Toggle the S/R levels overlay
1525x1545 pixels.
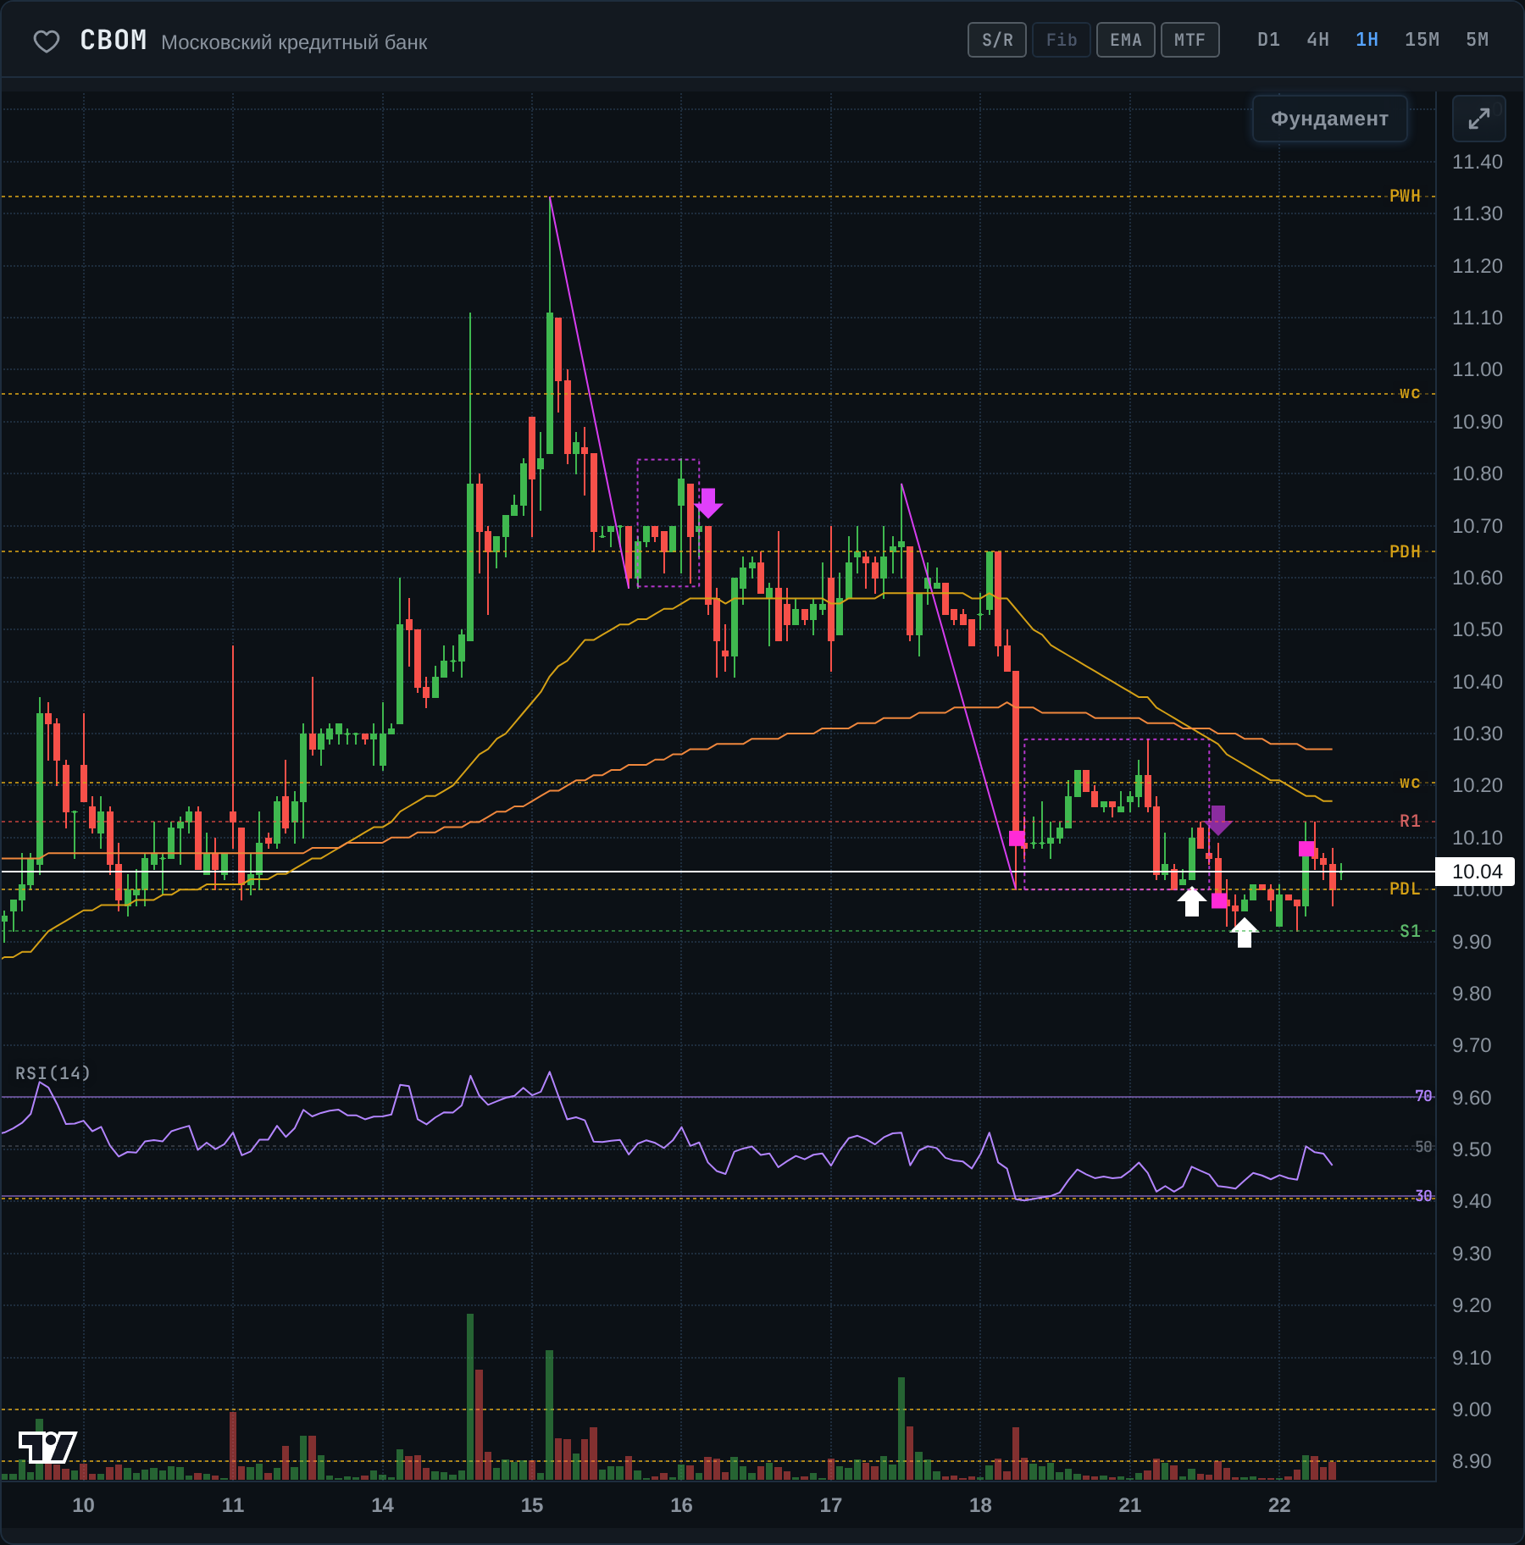[997, 40]
